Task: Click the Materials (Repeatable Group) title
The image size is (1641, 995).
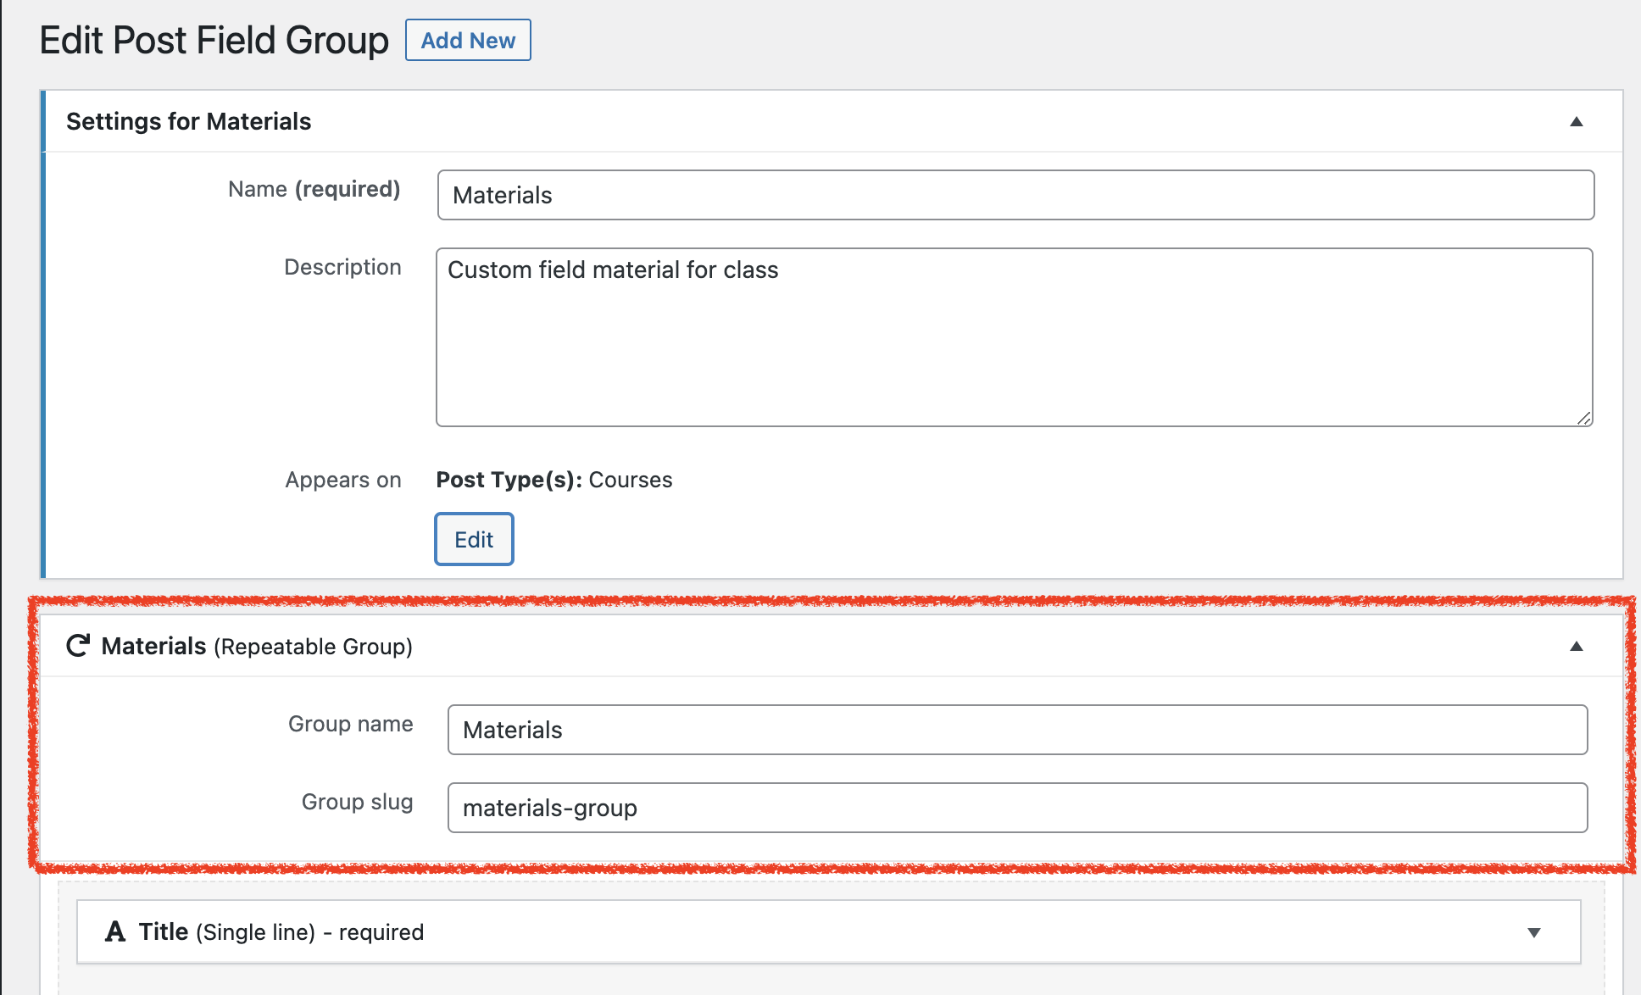Action: 257,646
